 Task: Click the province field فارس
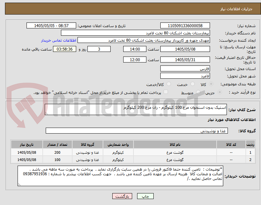click(x=185, y=69)
